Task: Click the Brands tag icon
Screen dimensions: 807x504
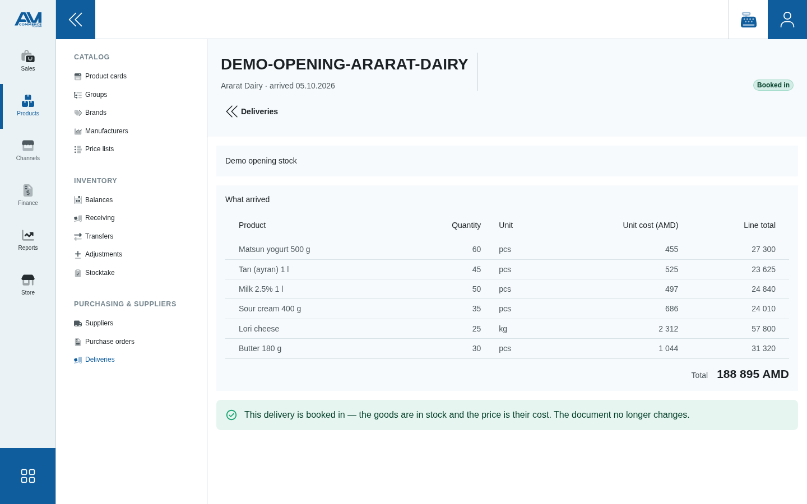Action: 78,113
